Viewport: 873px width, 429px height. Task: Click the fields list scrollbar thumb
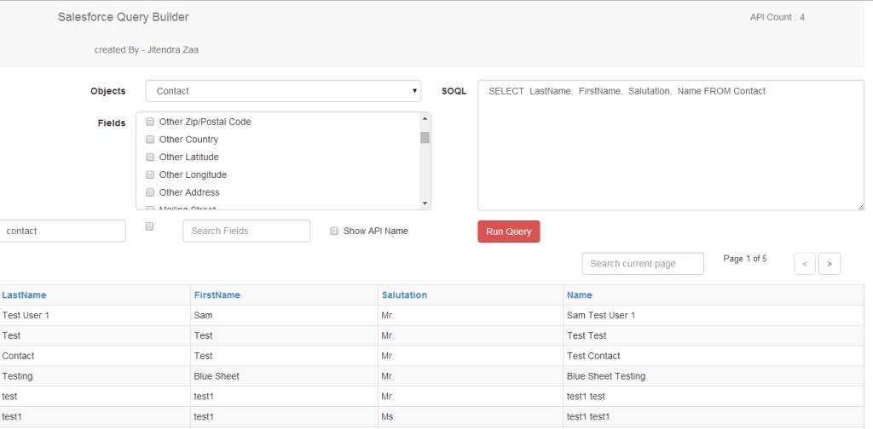[x=425, y=137]
